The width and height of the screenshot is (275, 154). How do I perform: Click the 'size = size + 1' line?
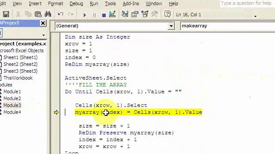(x=104, y=126)
